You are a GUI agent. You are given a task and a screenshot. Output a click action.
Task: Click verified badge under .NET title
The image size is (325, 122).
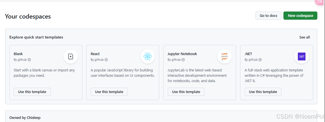pyautogui.click(x=260, y=60)
